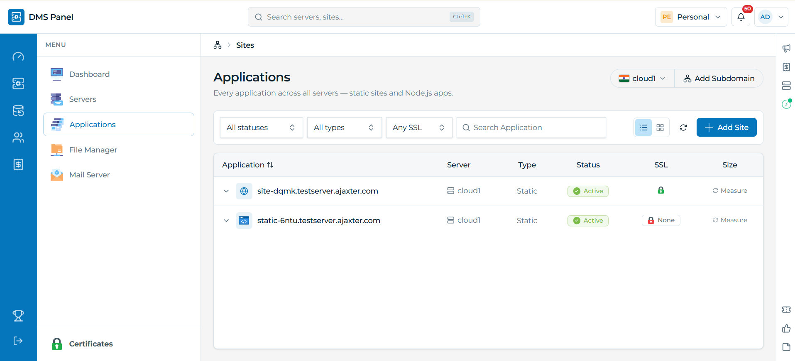Open the speedometer dashboard icon in blue sidebar
This screenshot has width=795, height=361.
18,56
